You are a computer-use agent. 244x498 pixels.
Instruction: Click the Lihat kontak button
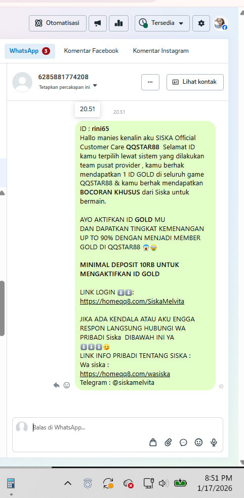tap(195, 82)
